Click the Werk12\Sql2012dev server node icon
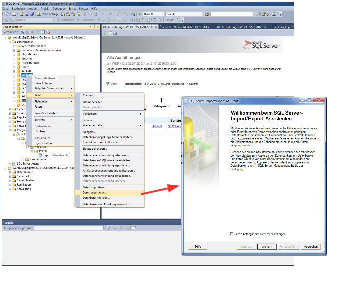Image resolution: width=339 pixels, height=283 pixels. click(x=10, y=37)
